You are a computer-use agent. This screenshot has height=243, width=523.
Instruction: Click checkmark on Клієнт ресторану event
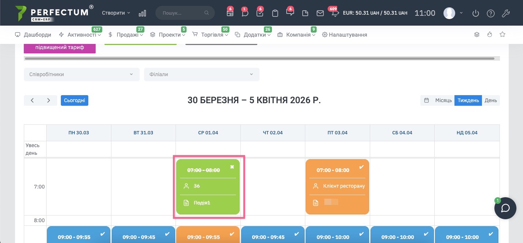[x=361, y=167]
